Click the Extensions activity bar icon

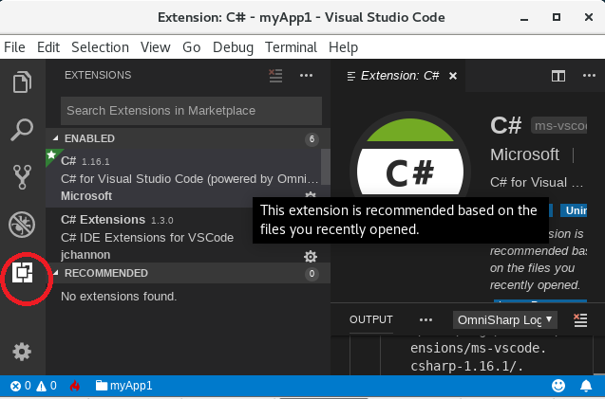(x=22, y=274)
